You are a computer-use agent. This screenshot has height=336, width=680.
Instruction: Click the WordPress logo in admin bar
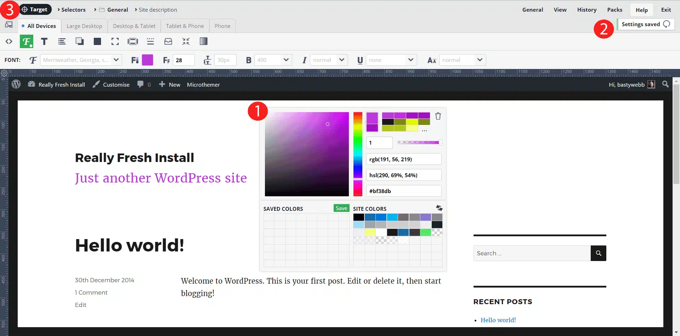[x=16, y=84]
